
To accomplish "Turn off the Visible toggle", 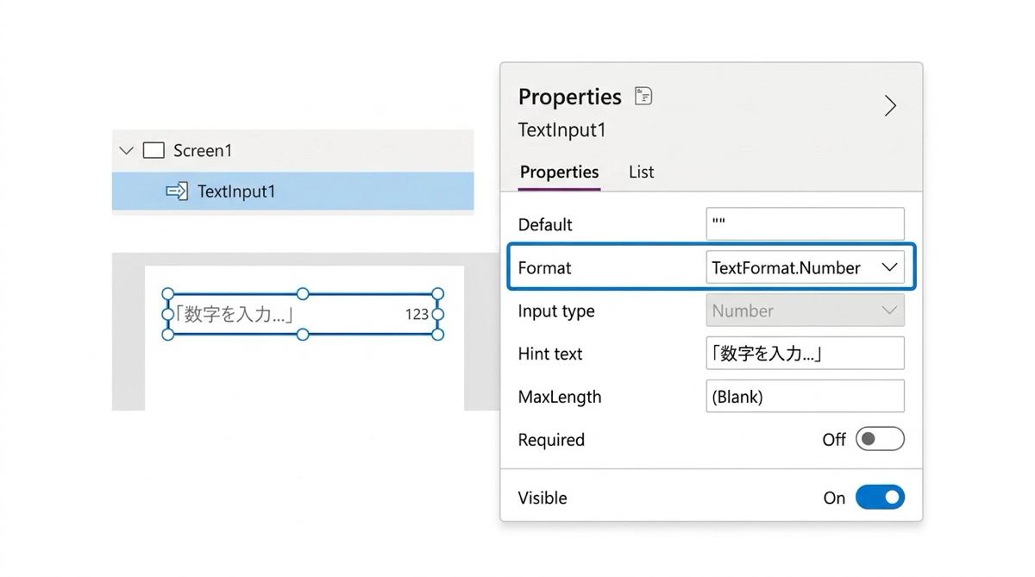I will [880, 498].
